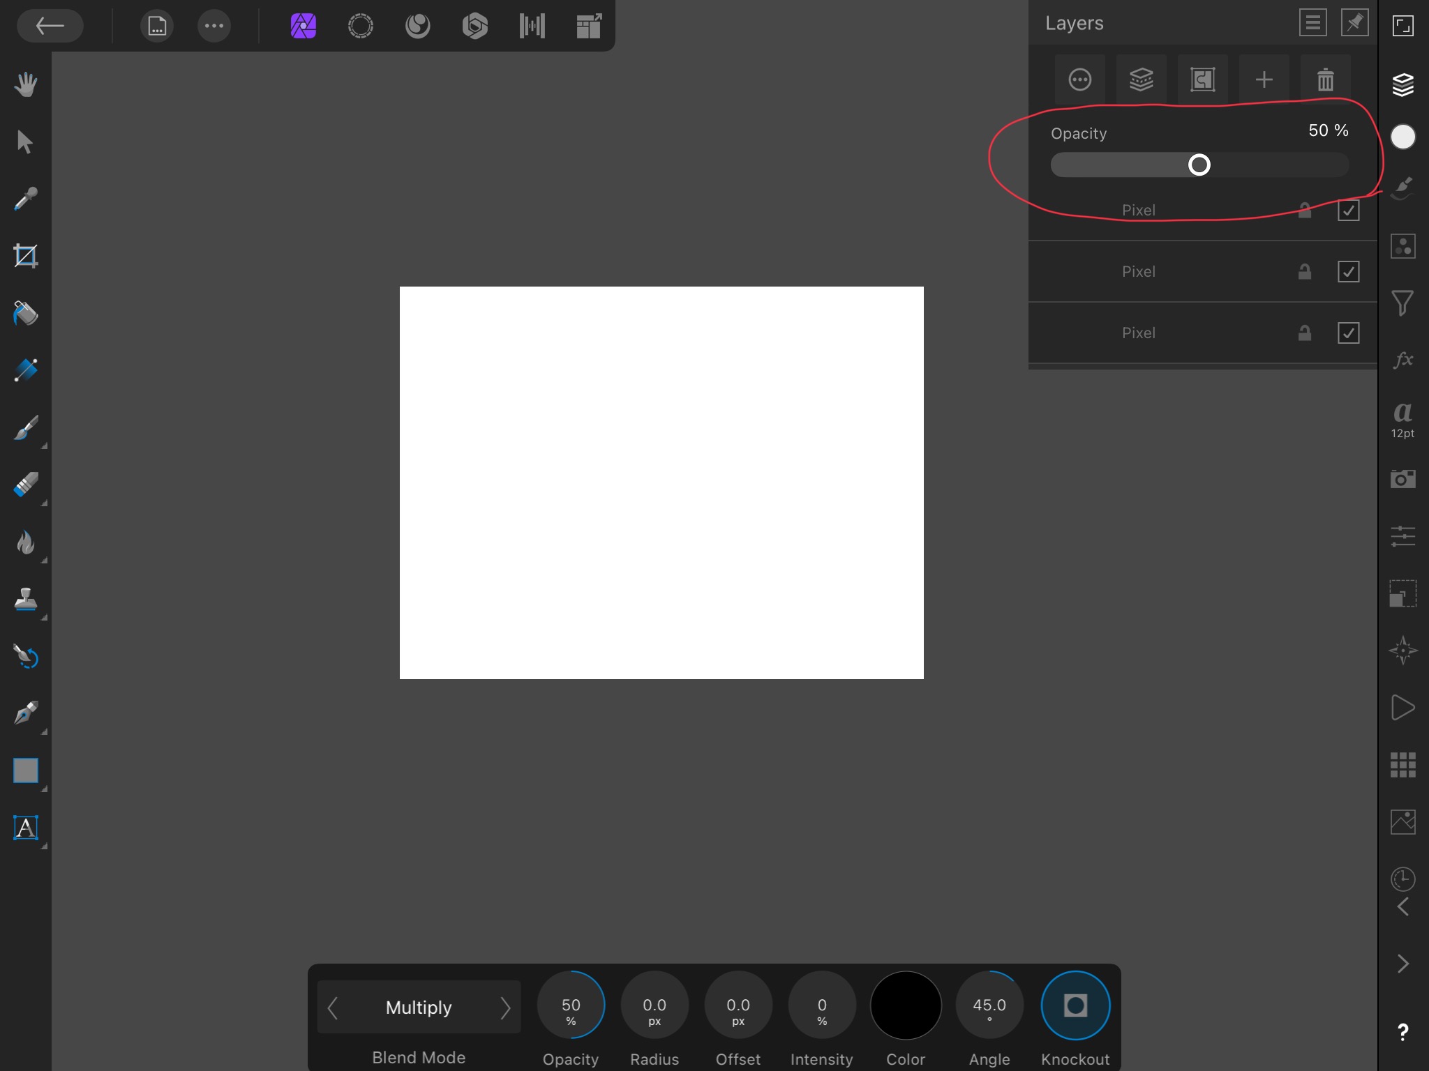1429x1071 pixels.
Task: Lock the middle Pixel layer
Action: pyautogui.click(x=1304, y=271)
